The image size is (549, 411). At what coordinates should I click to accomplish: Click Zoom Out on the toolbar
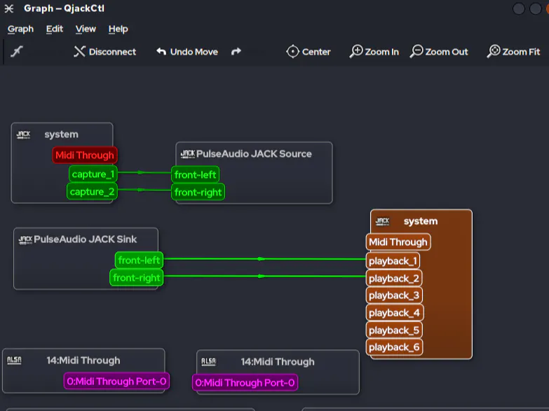[x=439, y=52]
